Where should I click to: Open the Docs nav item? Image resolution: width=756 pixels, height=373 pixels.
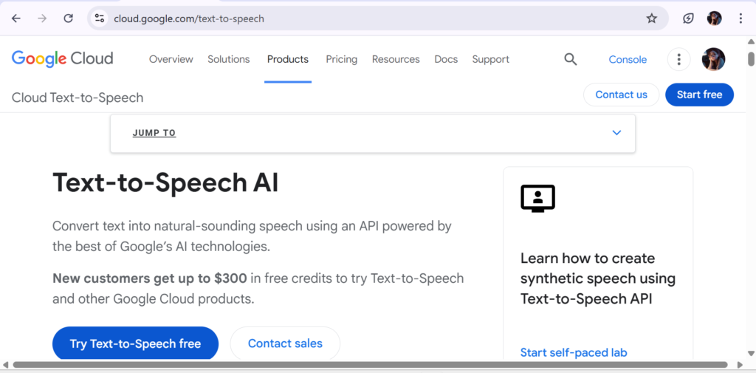(x=446, y=59)
